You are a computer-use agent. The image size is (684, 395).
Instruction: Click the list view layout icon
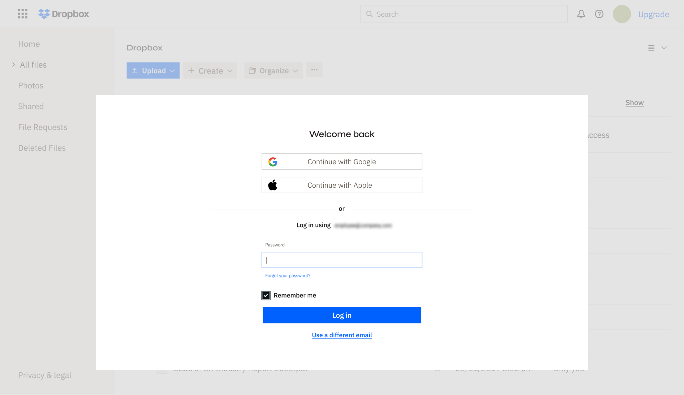coord(651,48)
